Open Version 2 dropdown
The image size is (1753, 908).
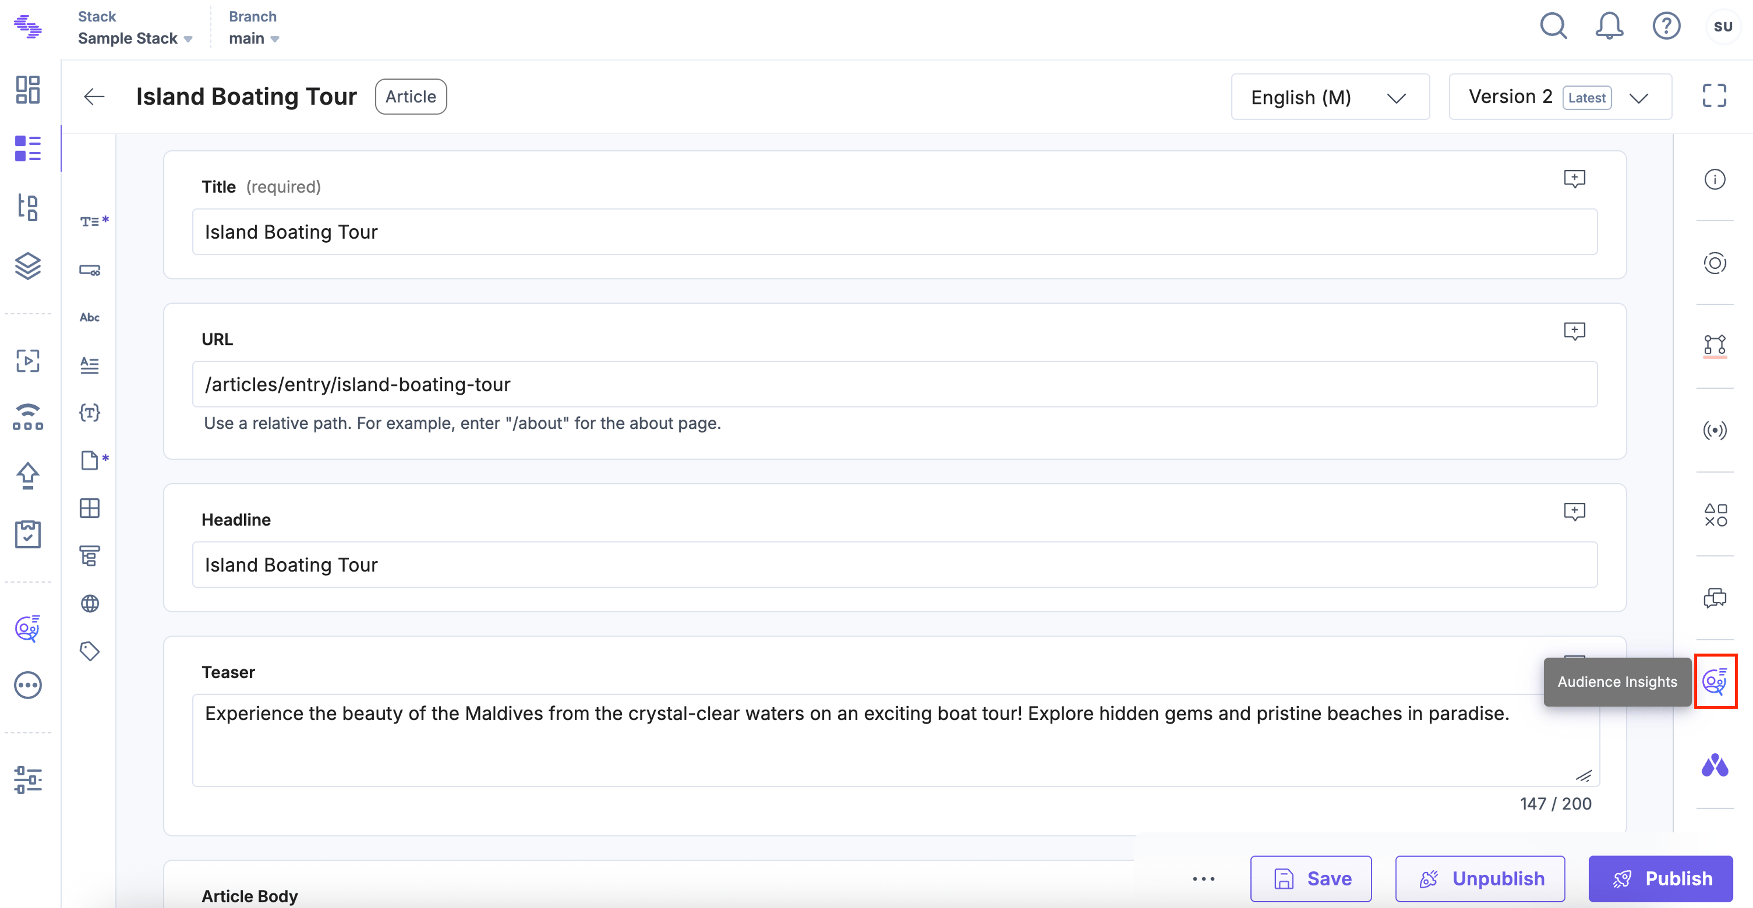click(x=1560, y=97)
